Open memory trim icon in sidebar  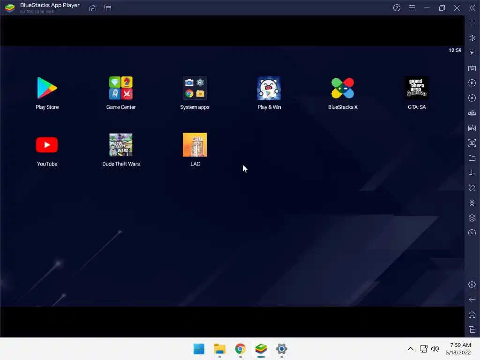472,113
